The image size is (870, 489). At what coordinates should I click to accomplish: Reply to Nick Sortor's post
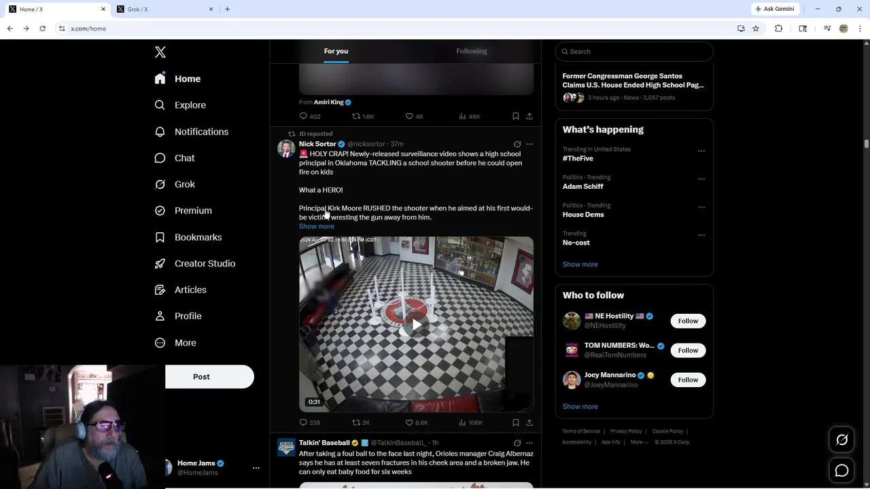click(310, 422)
